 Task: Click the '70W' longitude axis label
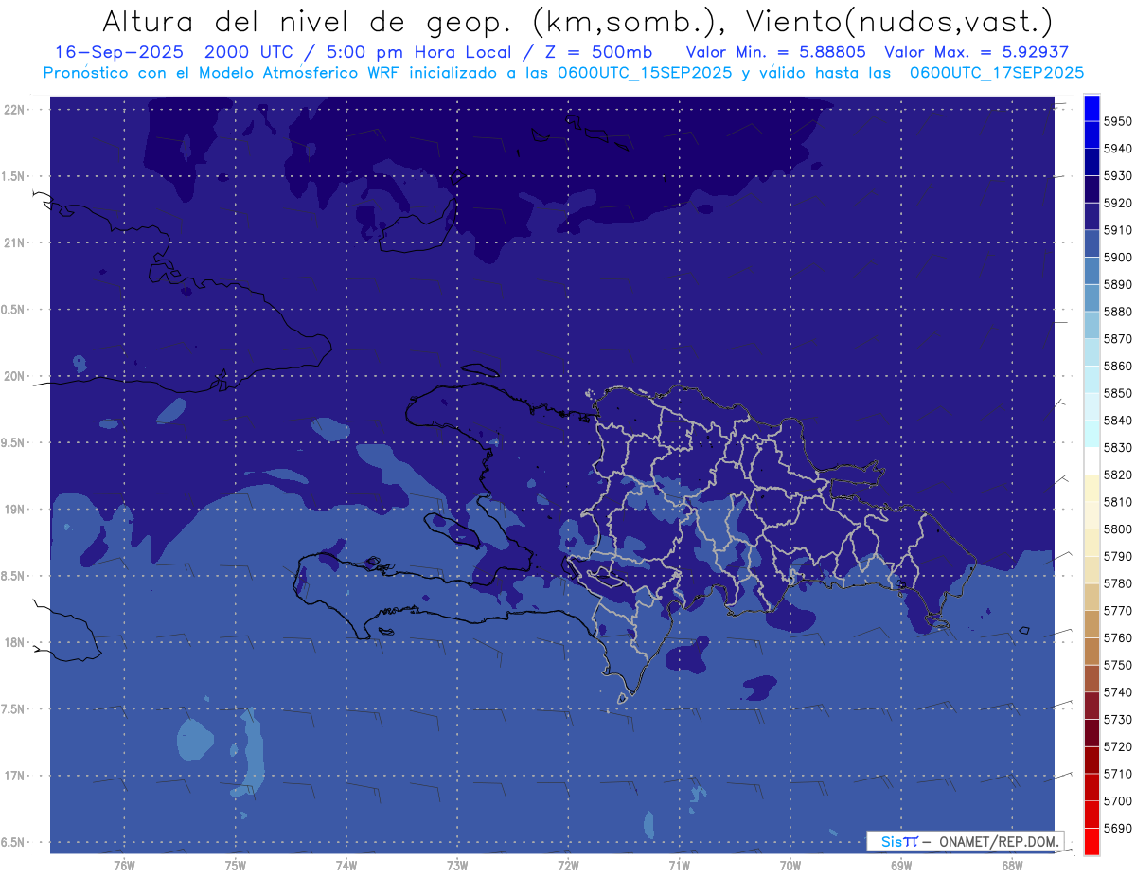pos(790,864)
